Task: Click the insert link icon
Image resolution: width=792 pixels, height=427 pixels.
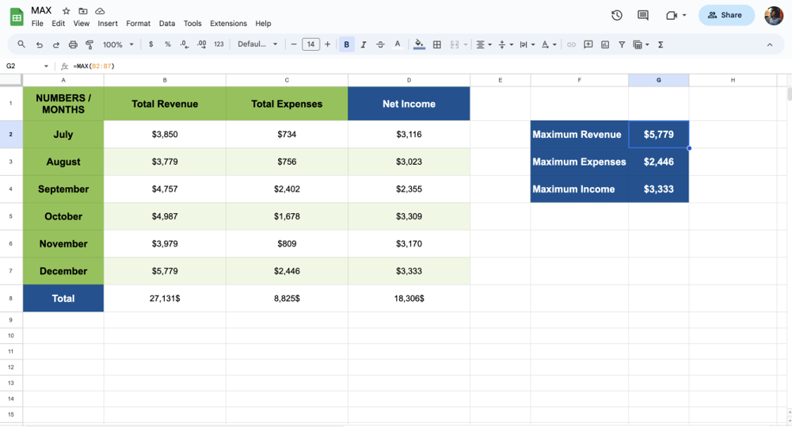Action: click(x=571, y=45)
